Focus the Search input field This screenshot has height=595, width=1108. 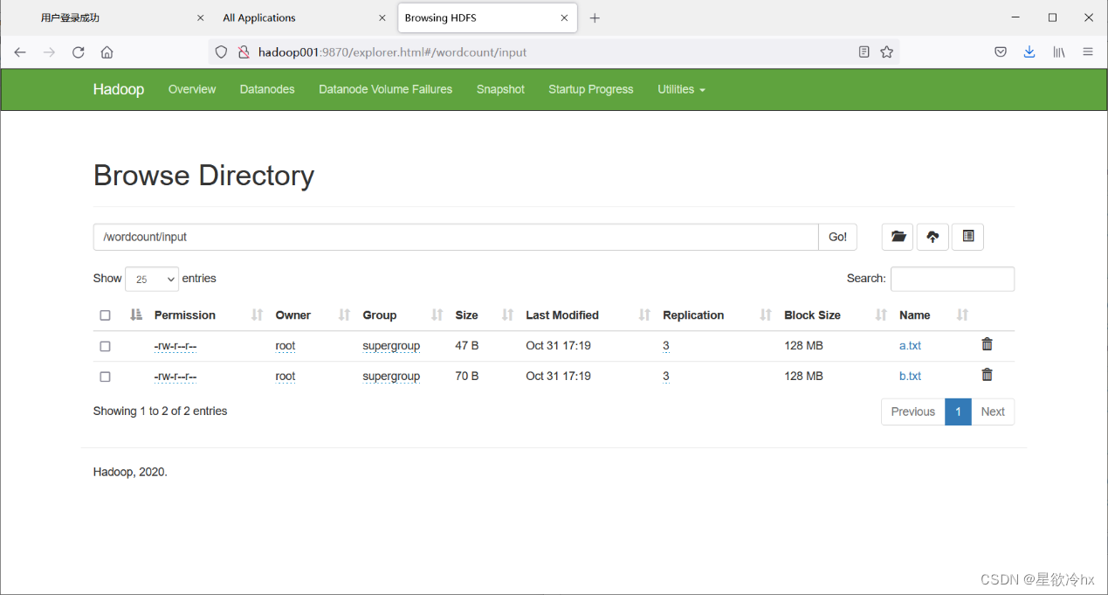click(x=953, y=279)
